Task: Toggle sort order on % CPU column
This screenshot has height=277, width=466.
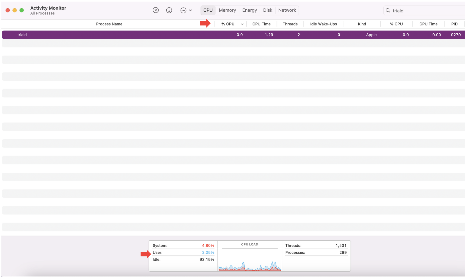Action: point(228,24)
